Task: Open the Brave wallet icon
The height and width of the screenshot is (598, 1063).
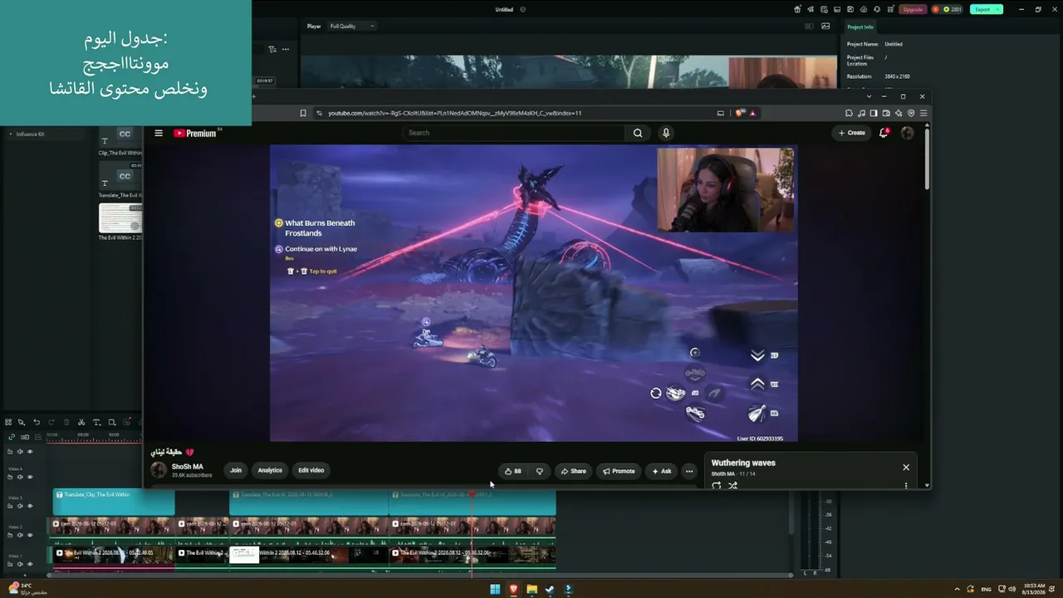Action: click(x=886, y=113)
